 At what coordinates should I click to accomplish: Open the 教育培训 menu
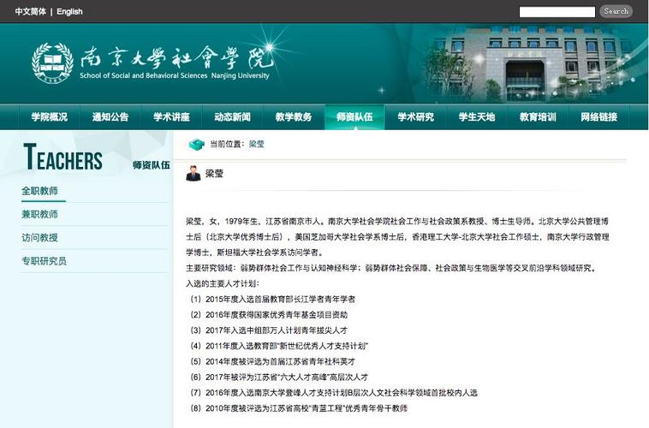[x=538, y=117]
